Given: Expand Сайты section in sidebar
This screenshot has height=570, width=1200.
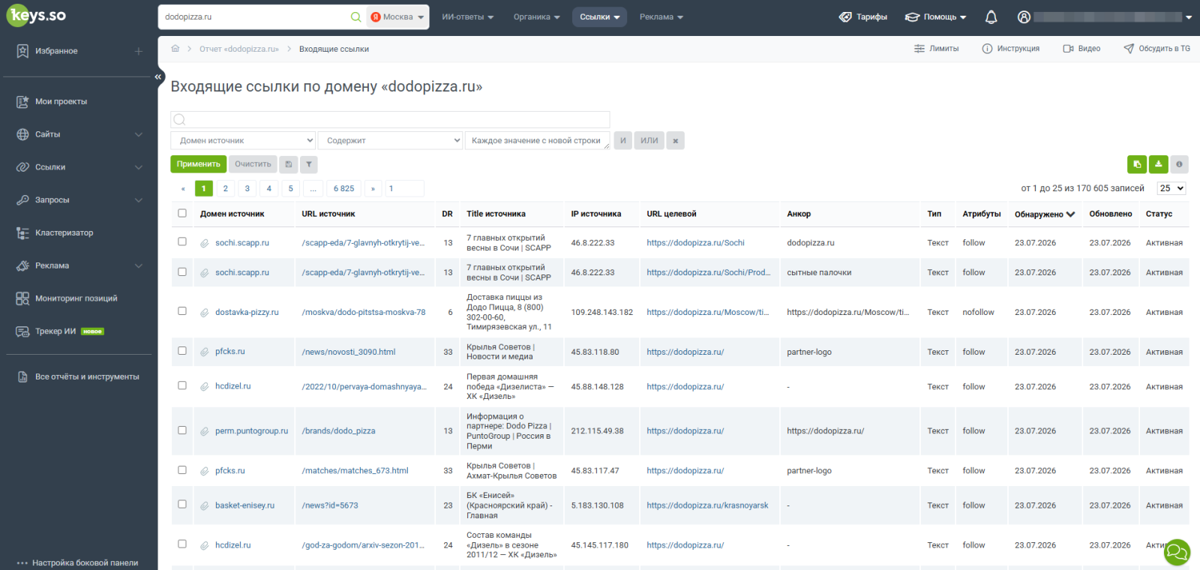Looking at the screenshot, I should [79, 134].
